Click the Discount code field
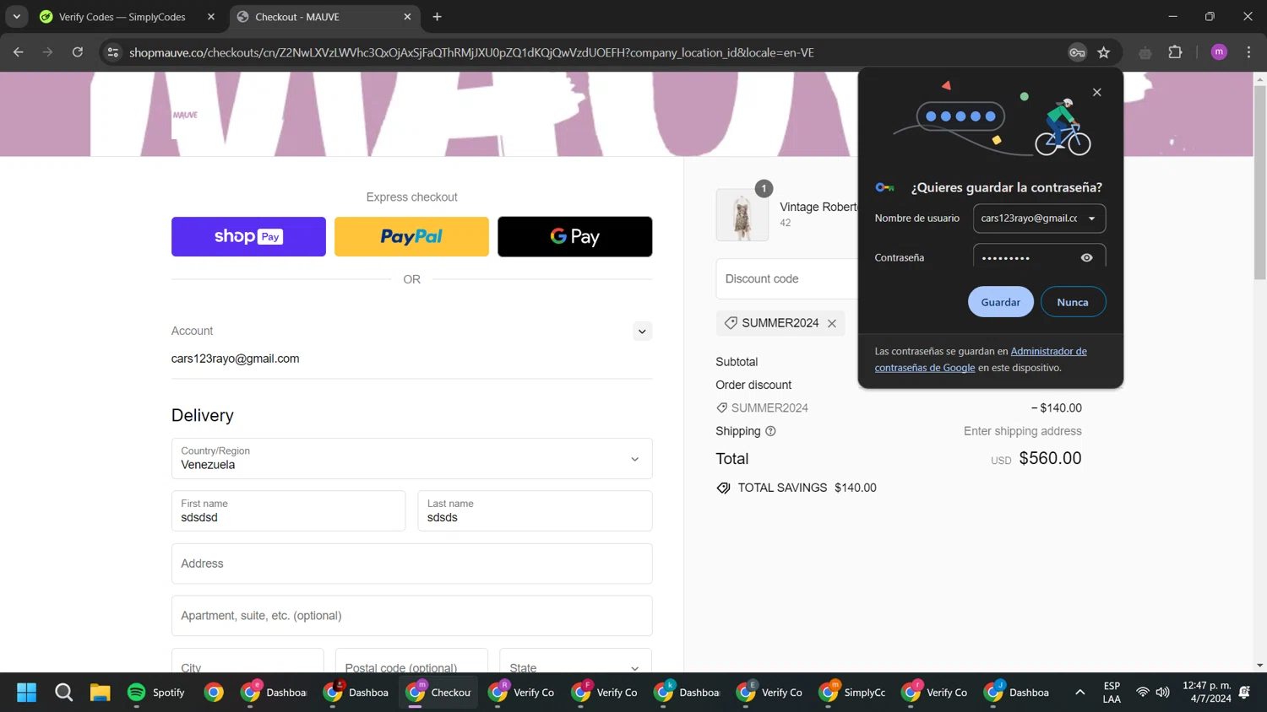 click(x=787, y=279)
